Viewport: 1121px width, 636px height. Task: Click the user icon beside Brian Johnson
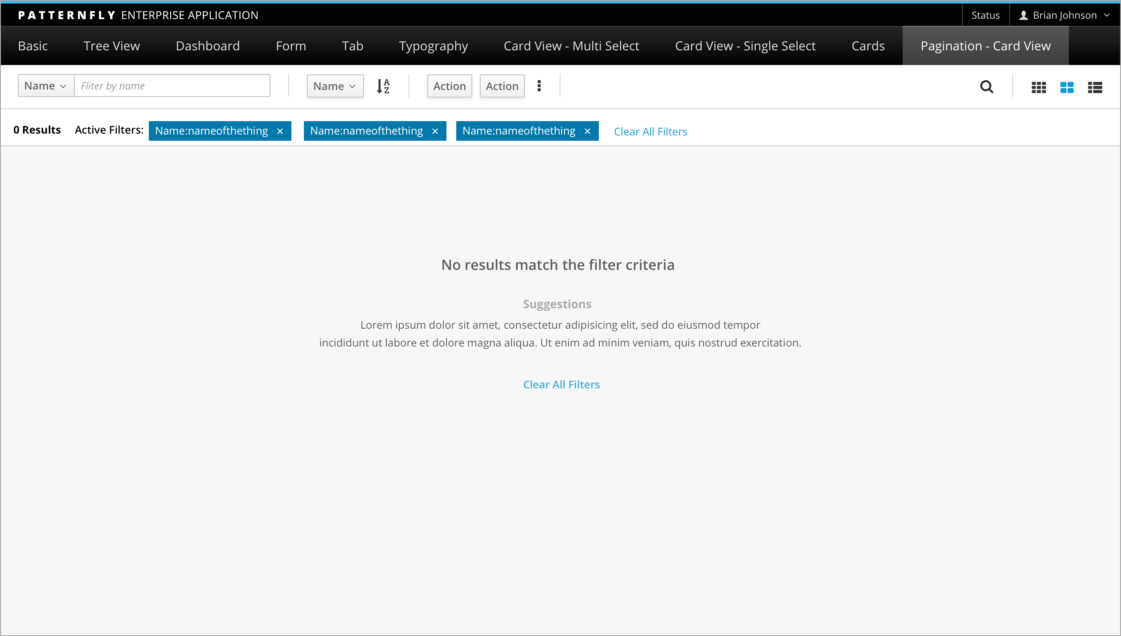1023,16
